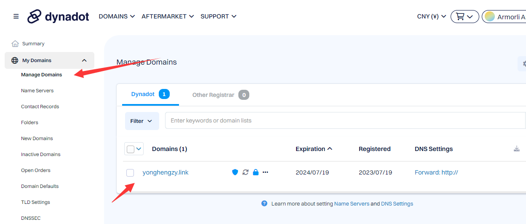Screen dimensions: 526x224
Task: Open New Domains in sidebar
Action: 37,138
